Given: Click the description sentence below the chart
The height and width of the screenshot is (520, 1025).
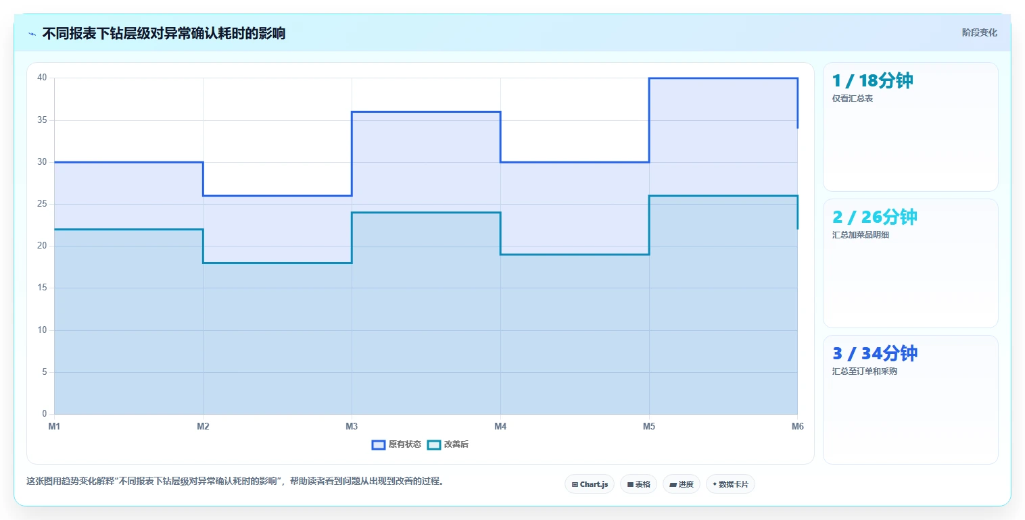Looking at the screenshot, I should (235, 482).
